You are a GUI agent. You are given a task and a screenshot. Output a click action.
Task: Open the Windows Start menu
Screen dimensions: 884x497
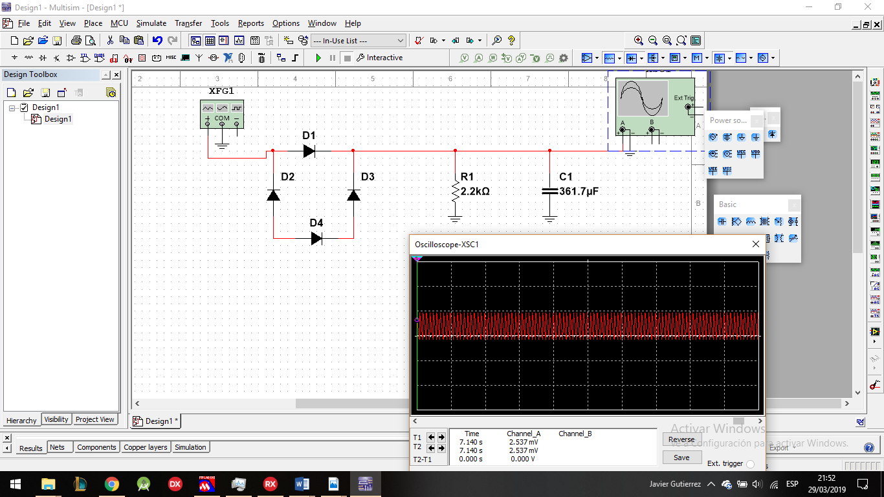click(x=16, y=484)
